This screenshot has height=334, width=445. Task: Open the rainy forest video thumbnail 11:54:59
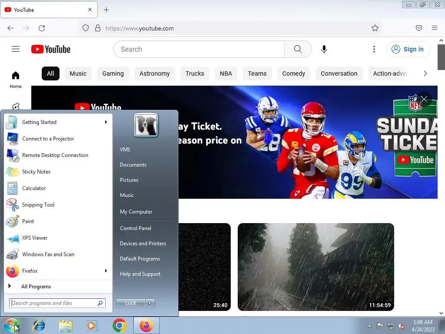point(316,267)
